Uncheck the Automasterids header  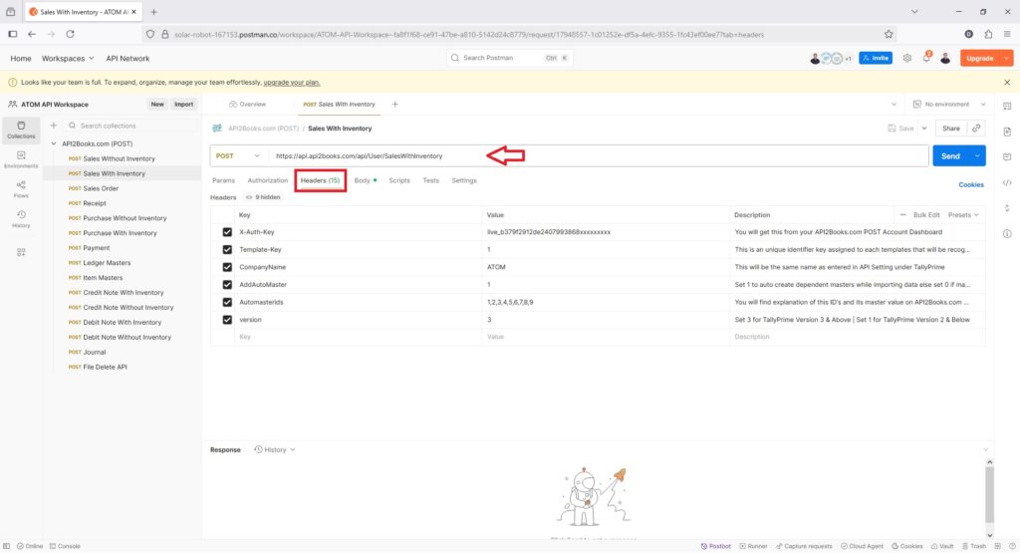point(227,303)
